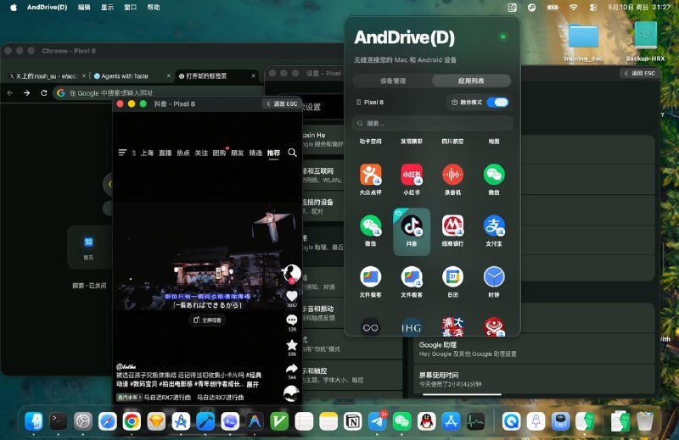Share the Douyin video via the arrow icon
The image size is (679, 440).
click(292, 369)
